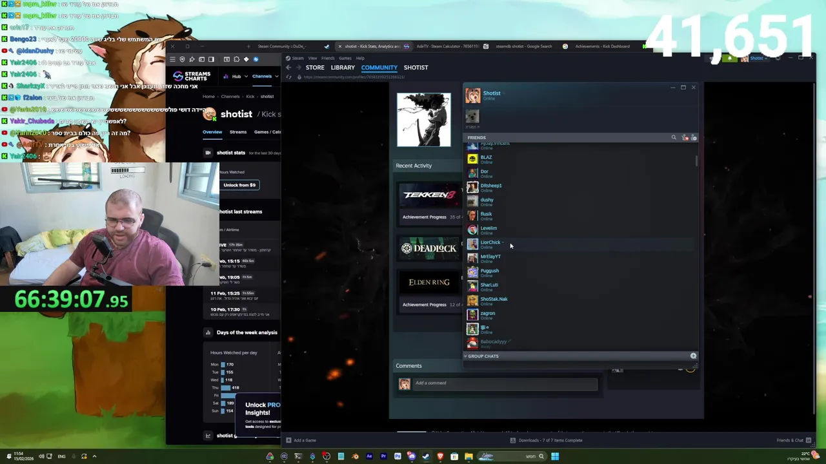Click Kick breadcrumb link
The image size is (826, 464).
coord(250,97)
